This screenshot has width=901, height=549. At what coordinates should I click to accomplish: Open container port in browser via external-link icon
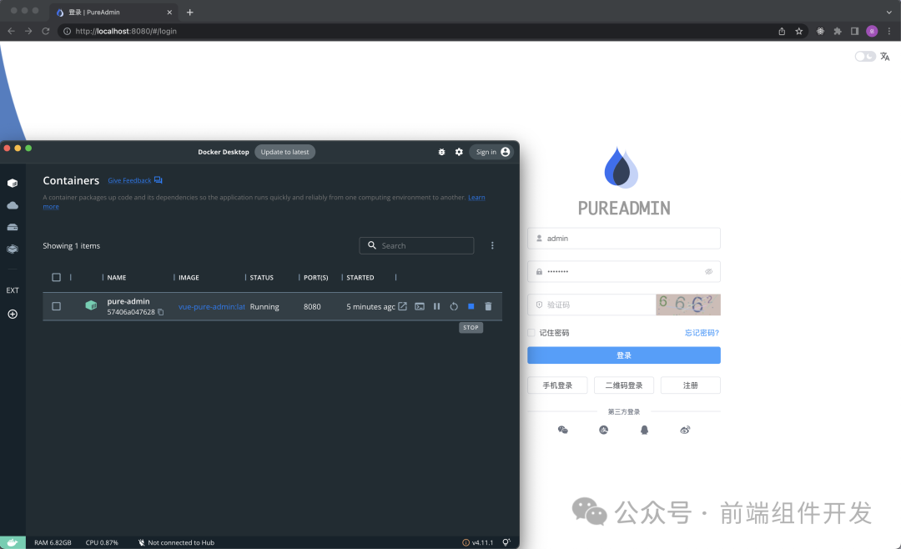pos(403,306)
